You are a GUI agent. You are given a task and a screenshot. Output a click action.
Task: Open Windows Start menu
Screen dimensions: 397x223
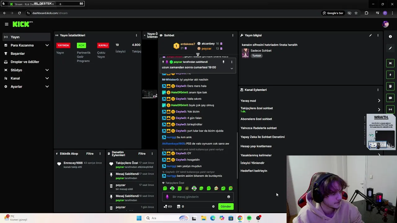(139, 218)
